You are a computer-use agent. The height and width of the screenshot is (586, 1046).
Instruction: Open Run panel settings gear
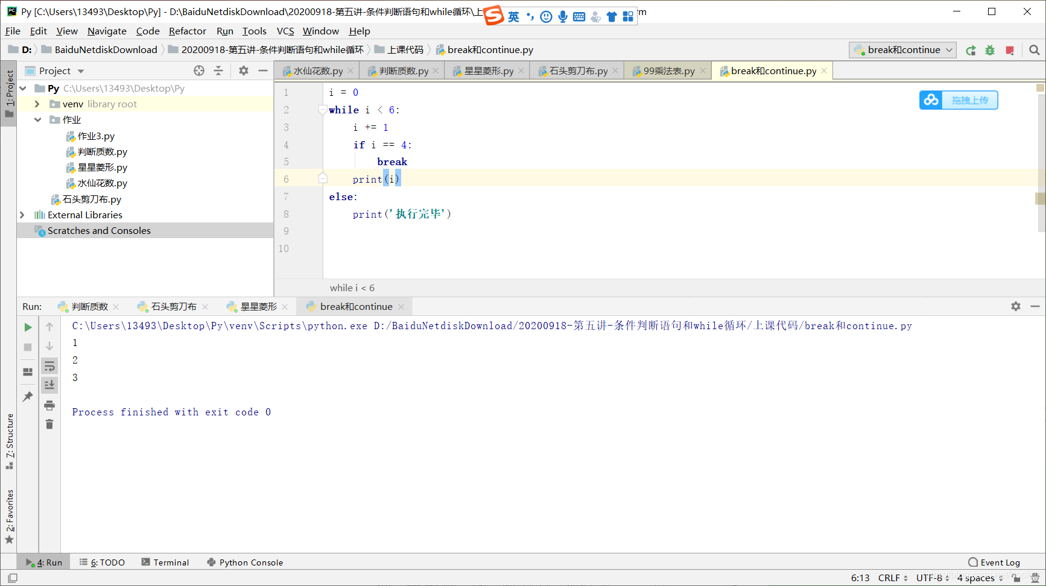point(1016,307)
